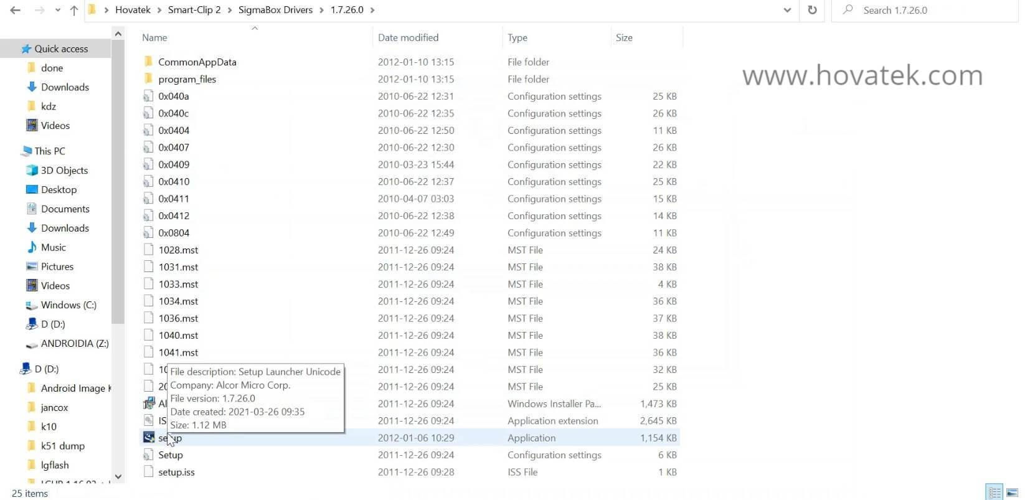
Task: Select the setup application icon
Action: 149,438
